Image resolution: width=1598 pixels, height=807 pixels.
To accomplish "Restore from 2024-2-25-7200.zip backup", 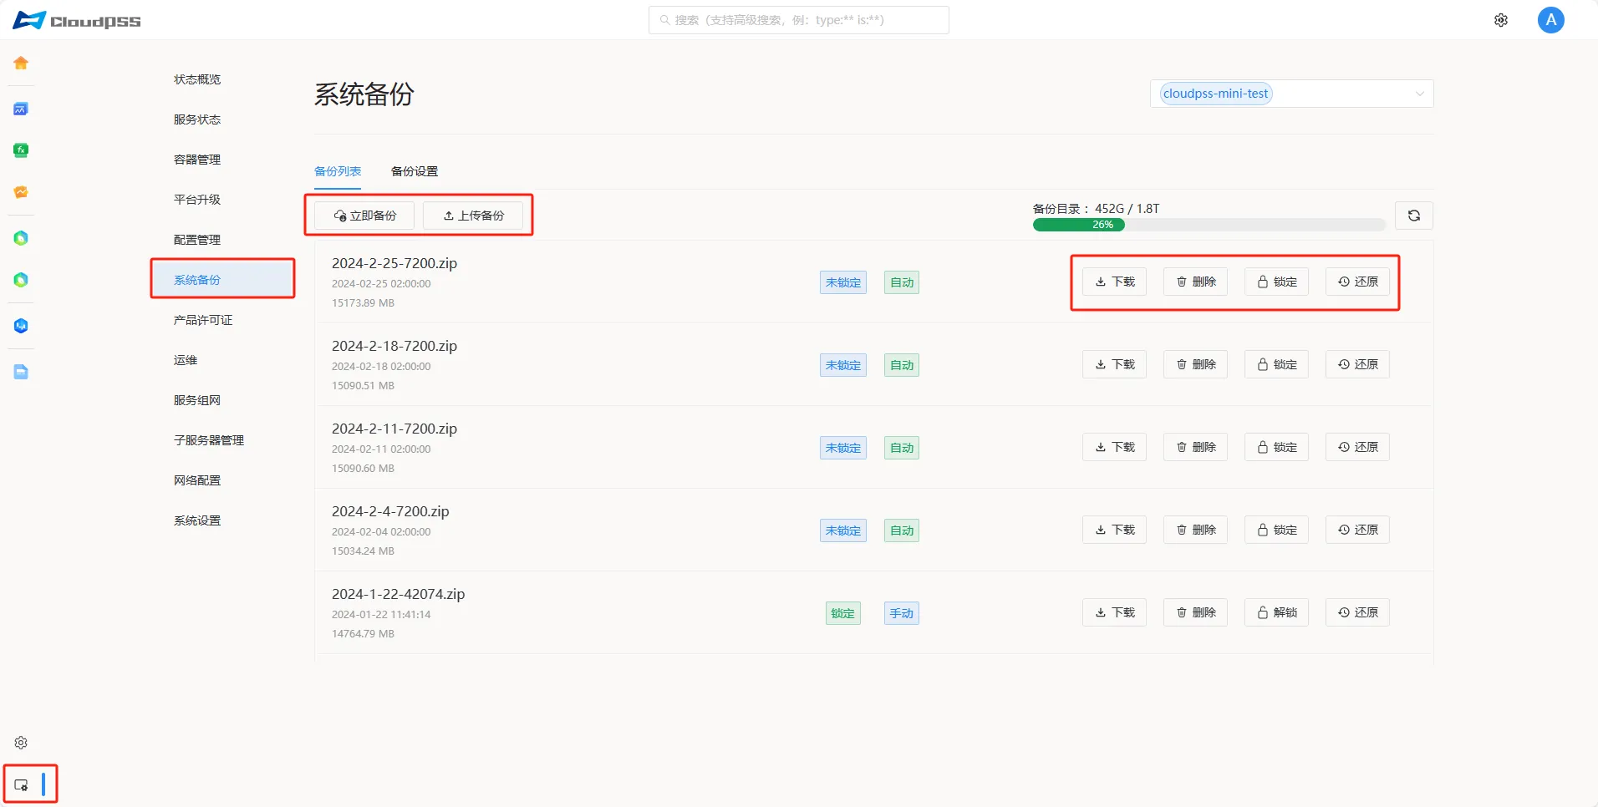I will coord(1358,282).
